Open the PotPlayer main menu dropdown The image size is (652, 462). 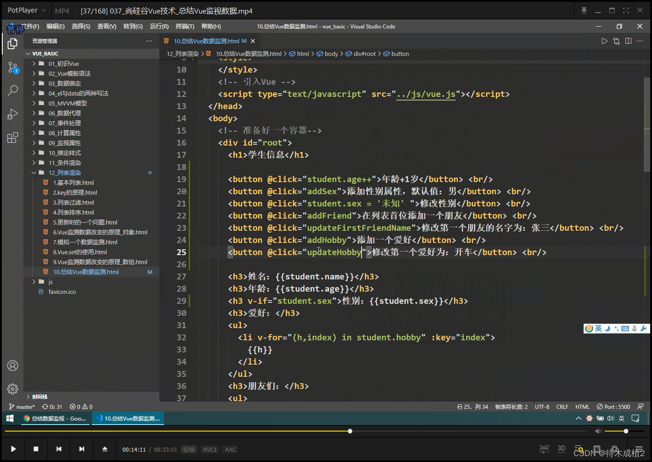(27, 10)
